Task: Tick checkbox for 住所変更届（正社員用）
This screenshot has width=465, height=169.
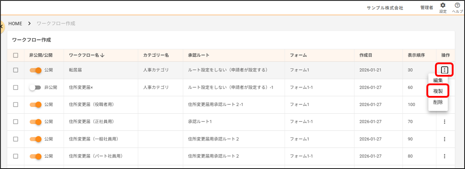Action: pos(15,122)
